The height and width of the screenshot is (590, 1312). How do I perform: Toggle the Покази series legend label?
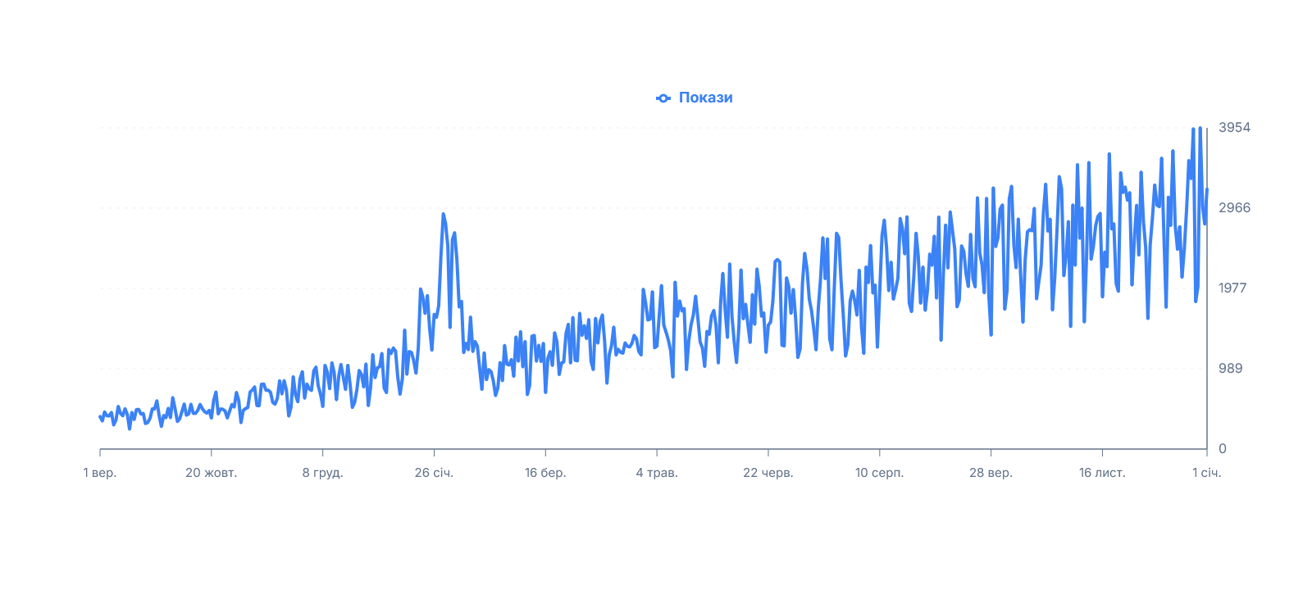705,98
